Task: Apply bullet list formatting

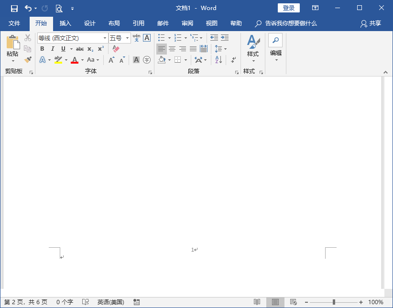Action: click(x=162, y=38)
